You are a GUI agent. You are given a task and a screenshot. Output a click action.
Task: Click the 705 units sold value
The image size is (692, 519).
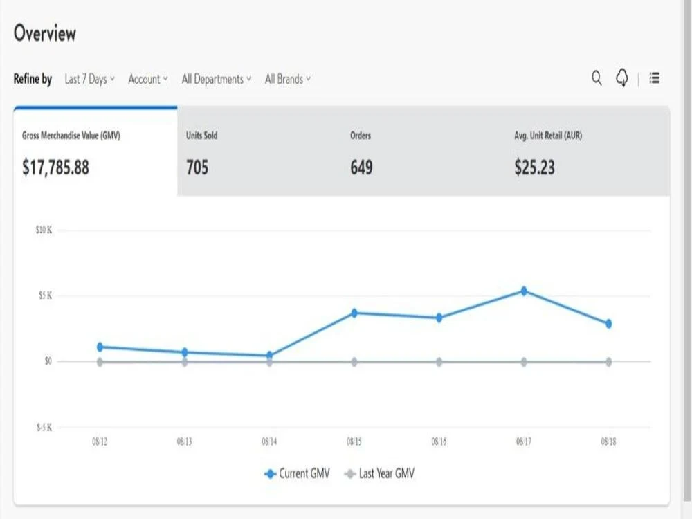tap(197, 167)
